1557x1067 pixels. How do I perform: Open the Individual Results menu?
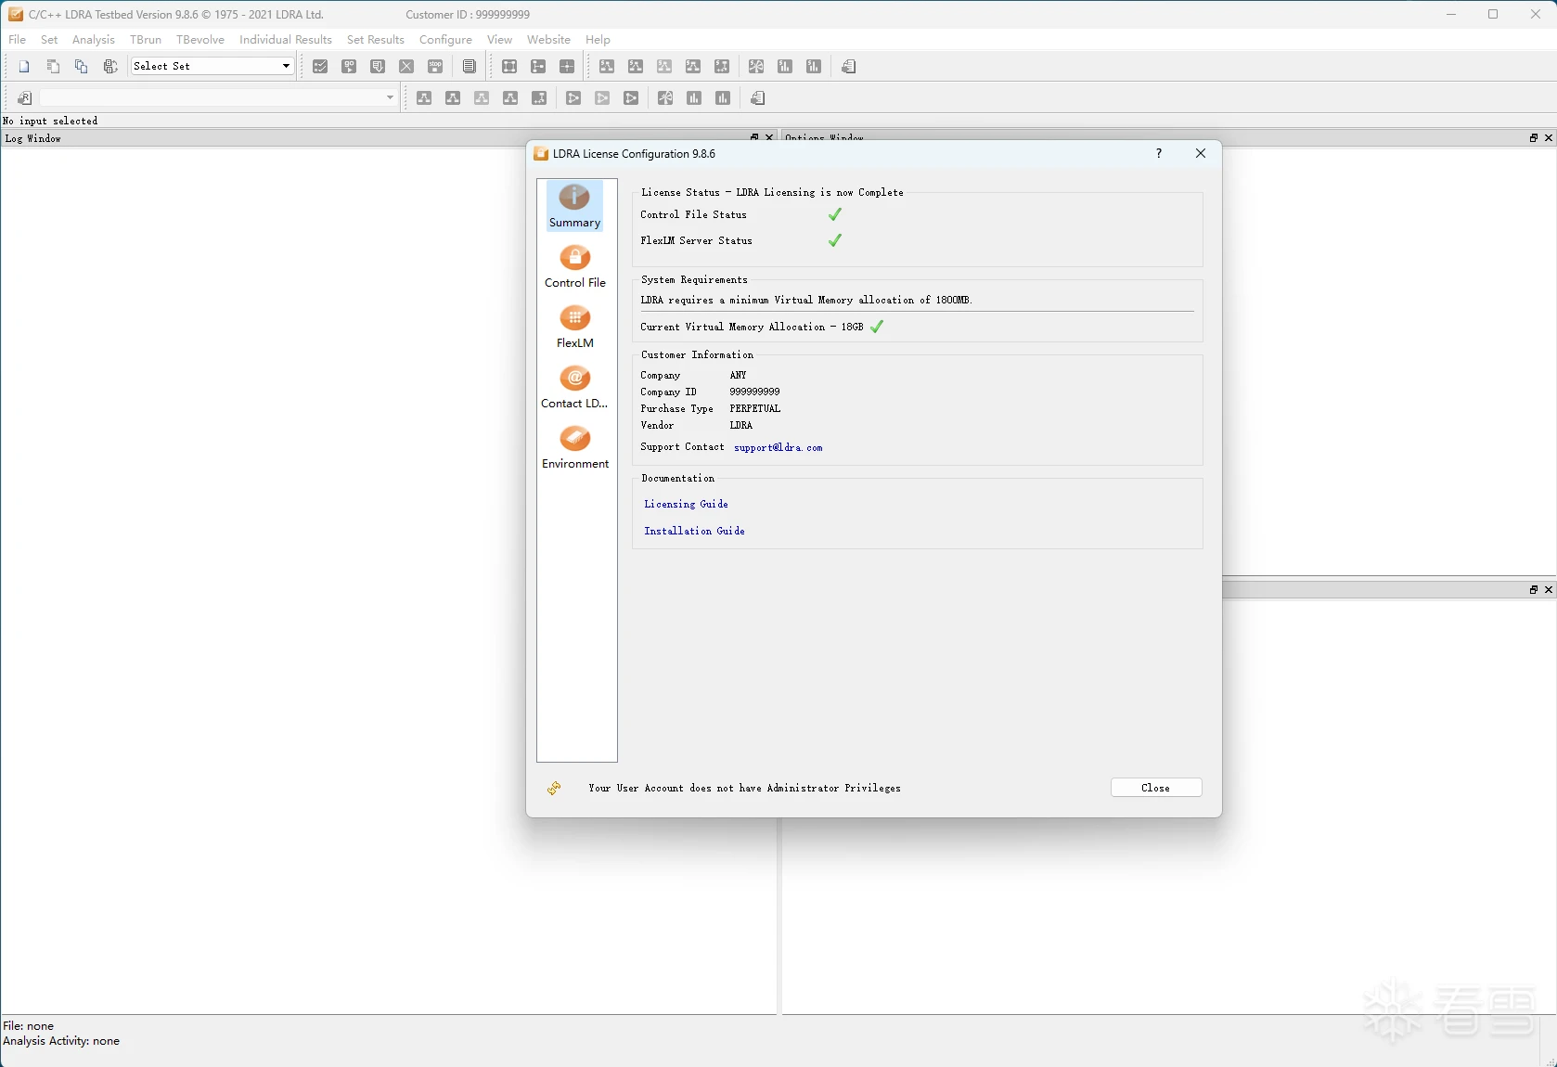(286, 40)
